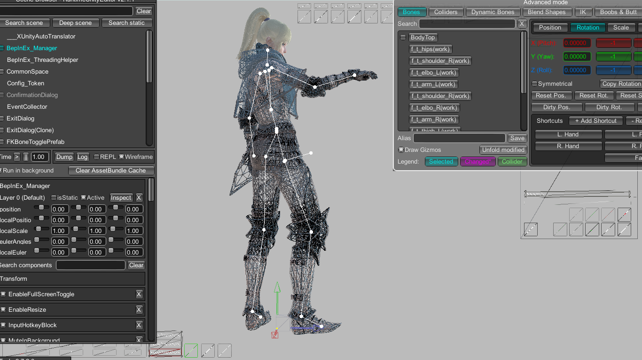Remove EnableFullScreenToggle component with its X

point(139,294)
